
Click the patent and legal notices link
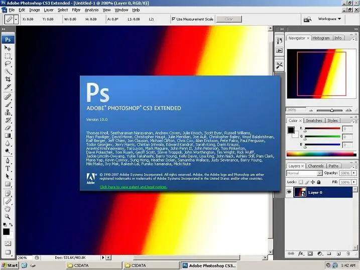134,187
